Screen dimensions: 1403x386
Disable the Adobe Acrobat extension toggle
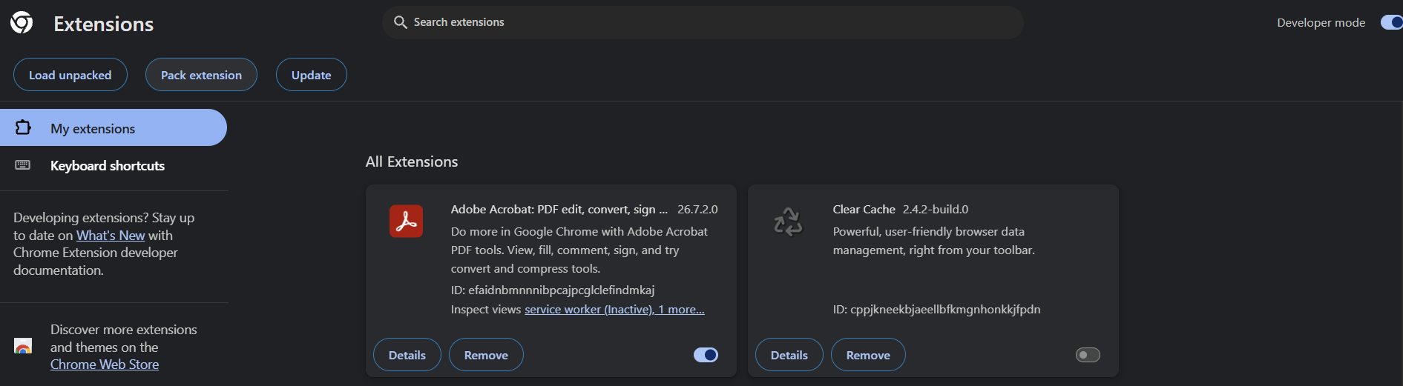pos(706,355)
